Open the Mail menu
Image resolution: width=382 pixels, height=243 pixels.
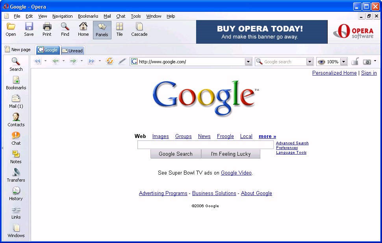[x=107, y=16]
